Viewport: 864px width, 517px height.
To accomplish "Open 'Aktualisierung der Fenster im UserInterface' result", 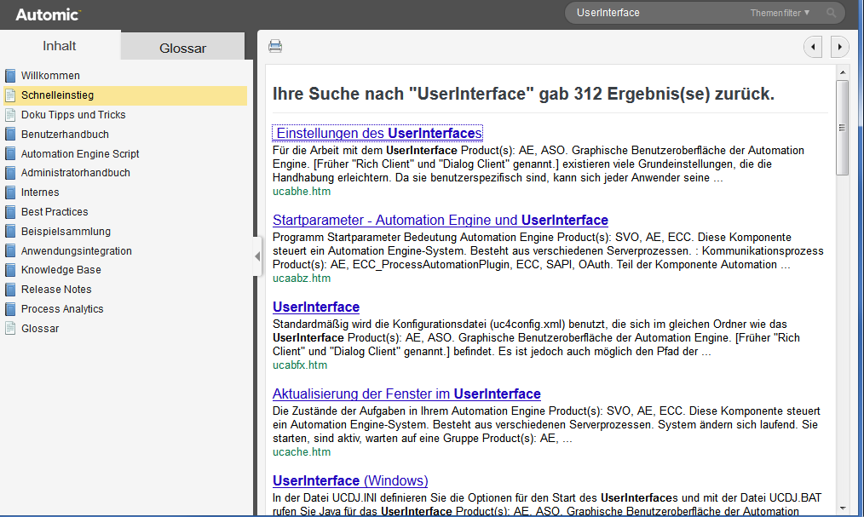I will click(406, 394).
